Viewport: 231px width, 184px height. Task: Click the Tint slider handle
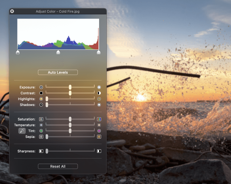70,131
